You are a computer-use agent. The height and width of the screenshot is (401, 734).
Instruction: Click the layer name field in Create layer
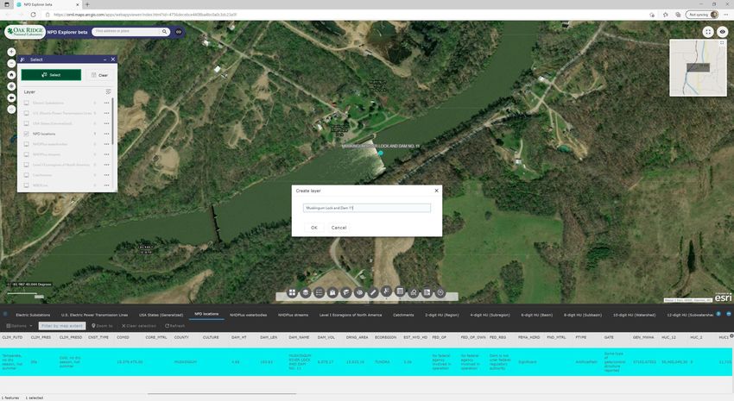(x=366, y=208)
